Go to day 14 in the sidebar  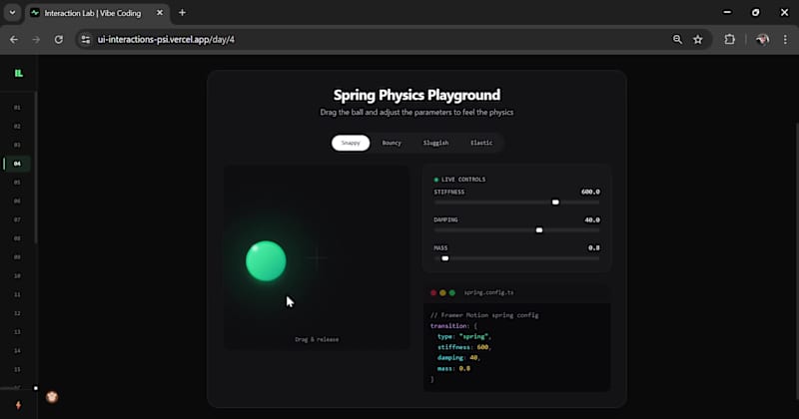point(17,351)
